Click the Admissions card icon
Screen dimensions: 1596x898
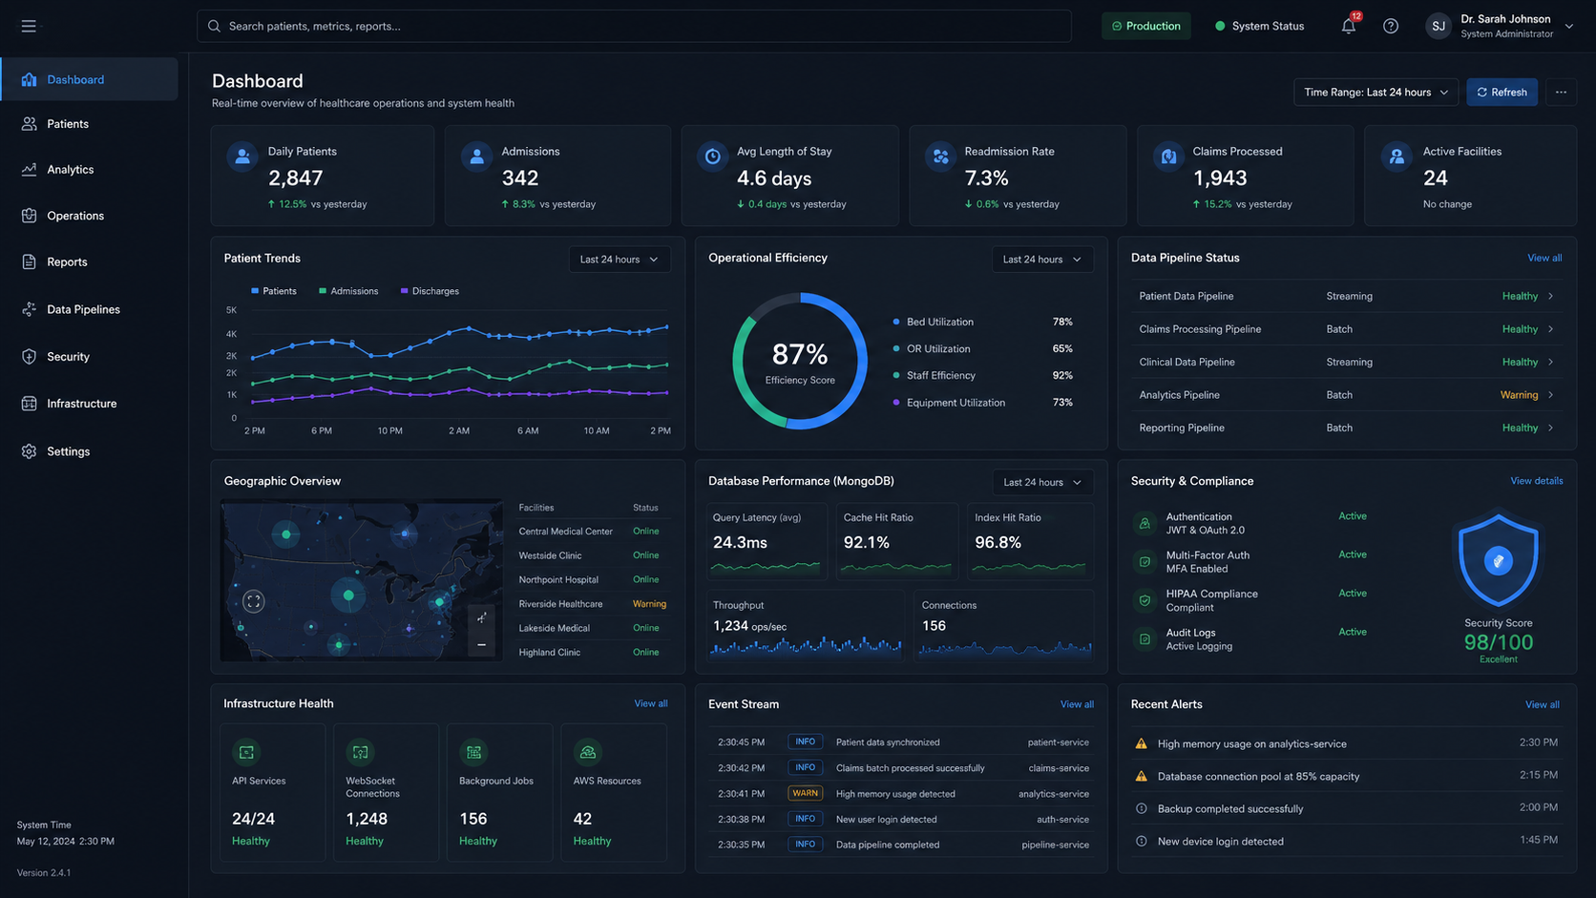(x=476, y=157)
